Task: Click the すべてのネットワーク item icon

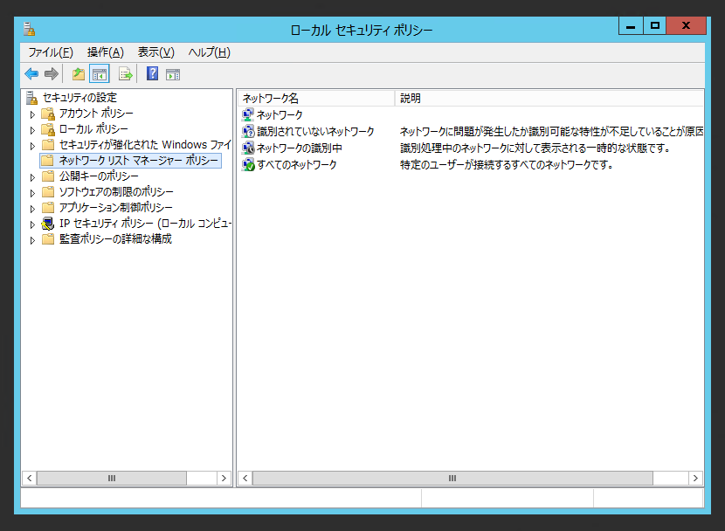Action: pyautogui.click(x=248, y=164)
